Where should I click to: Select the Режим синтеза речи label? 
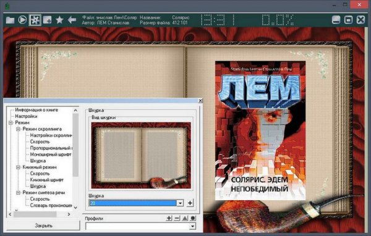[x=44, y=193]
